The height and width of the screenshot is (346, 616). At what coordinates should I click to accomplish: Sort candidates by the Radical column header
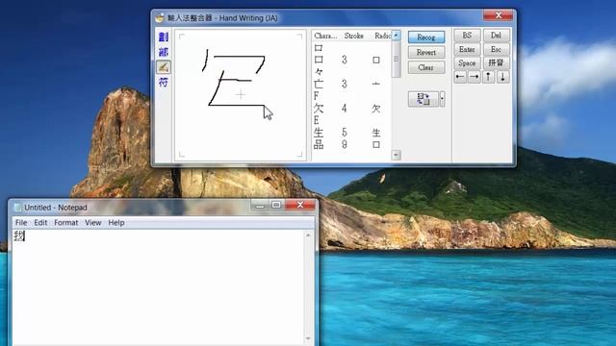coord(382,36)
